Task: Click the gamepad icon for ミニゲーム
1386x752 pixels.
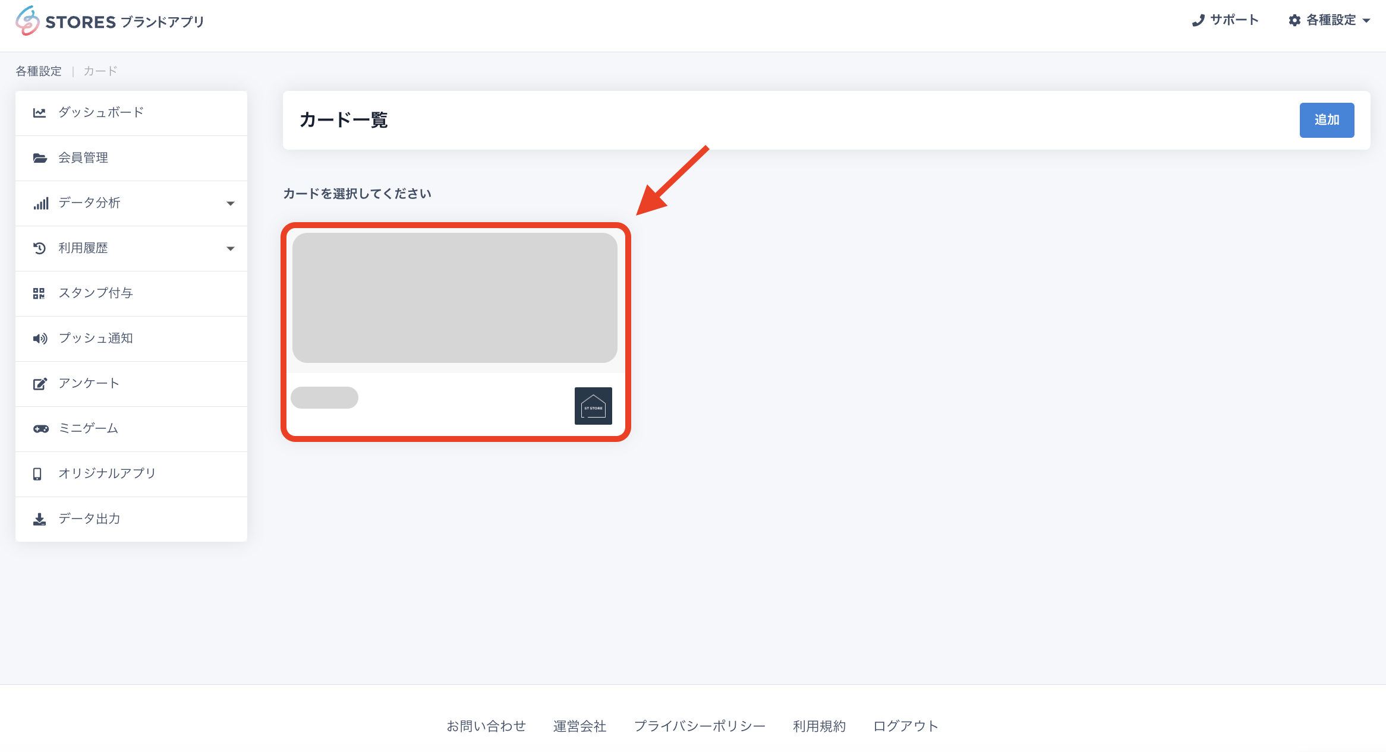Action: point(40,429)
